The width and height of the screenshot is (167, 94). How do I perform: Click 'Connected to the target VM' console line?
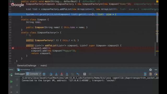pyautogui.click(x=69, y=80)
